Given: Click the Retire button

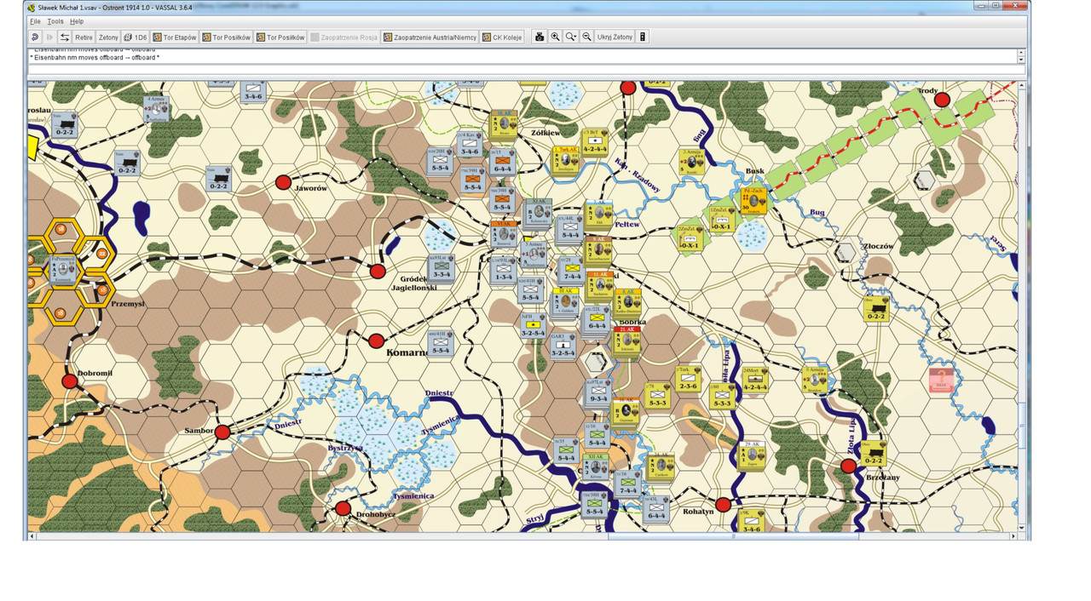Looking at the screenshot, I should [84, 37].
